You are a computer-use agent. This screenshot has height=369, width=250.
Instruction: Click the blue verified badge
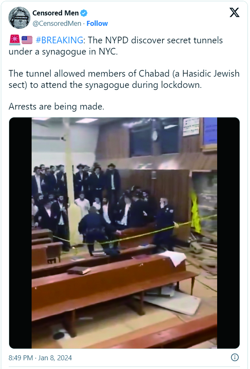coord(84,13)
